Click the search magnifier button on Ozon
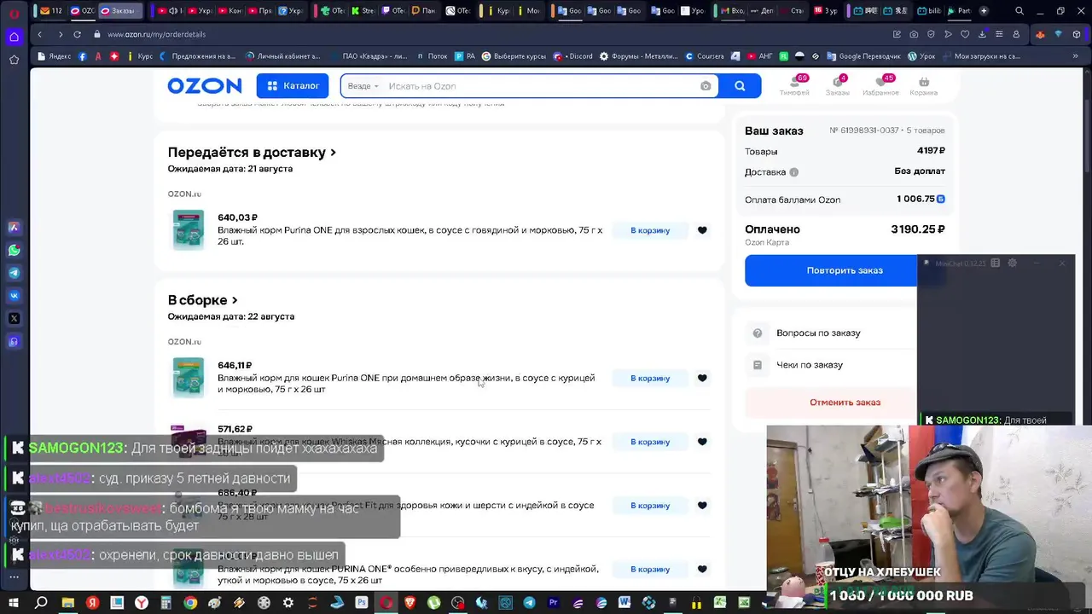 coord(740,86)
